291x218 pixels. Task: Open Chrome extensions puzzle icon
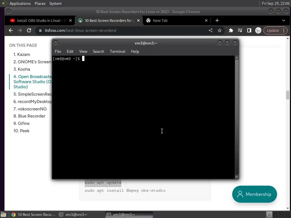point(231,30)
